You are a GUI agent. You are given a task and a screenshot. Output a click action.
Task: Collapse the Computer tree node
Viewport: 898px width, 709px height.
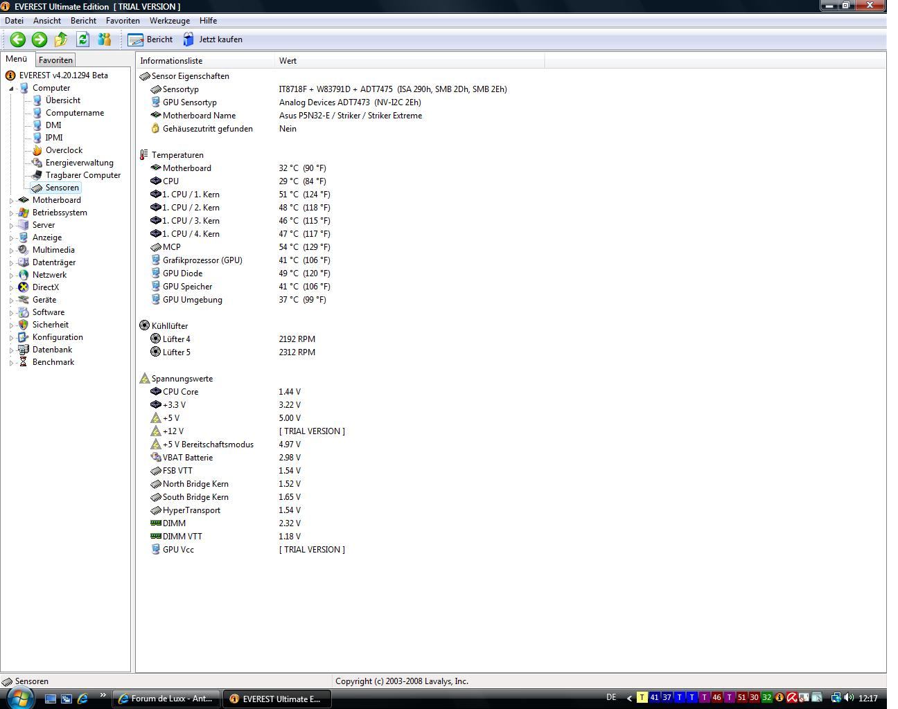pos(12,89)
